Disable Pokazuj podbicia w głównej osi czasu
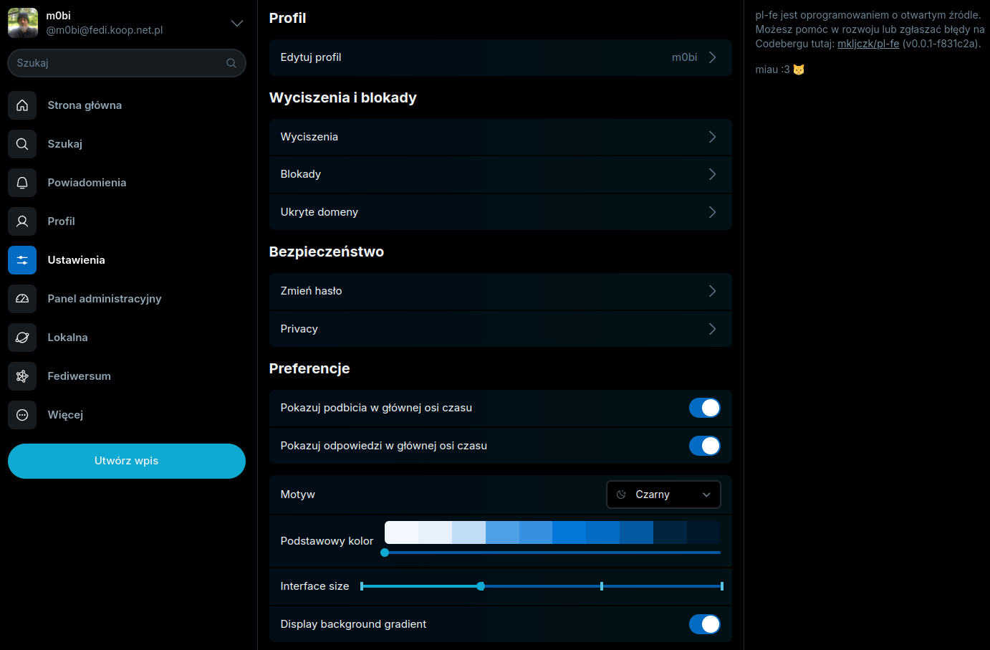990x650 pixels. (x=704, y=408)
